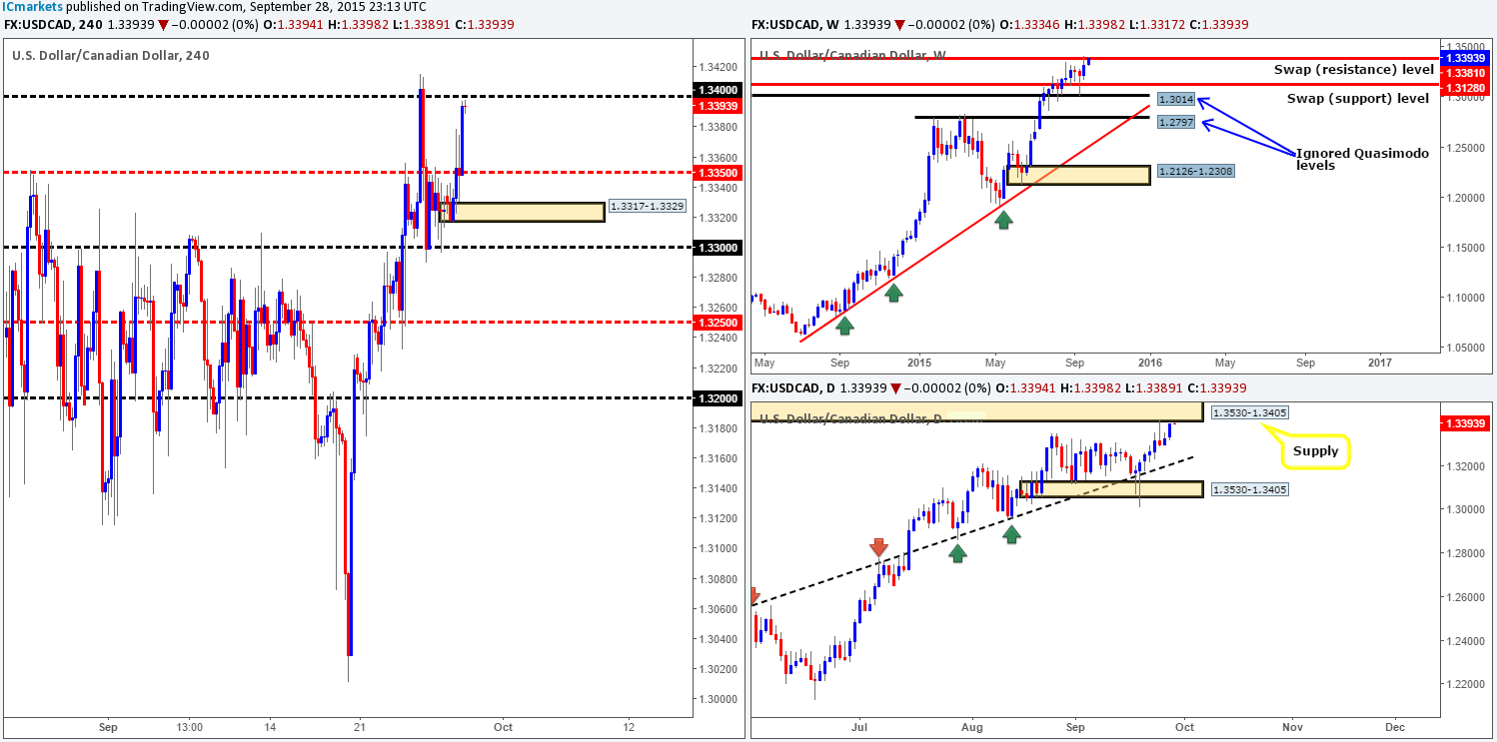Screen dimensions: 1497x742
Task: Click the 2016 label on weekly time axis
Action: tap(1150, 363)
